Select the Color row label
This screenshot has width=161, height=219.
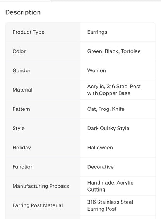pyautogui.click(x=19, y=51)
